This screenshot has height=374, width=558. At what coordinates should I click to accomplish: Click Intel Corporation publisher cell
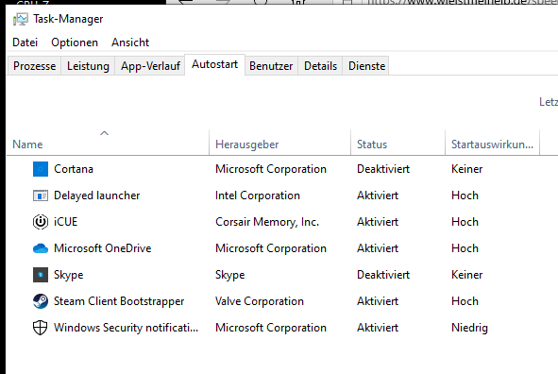tap(258, 195)
